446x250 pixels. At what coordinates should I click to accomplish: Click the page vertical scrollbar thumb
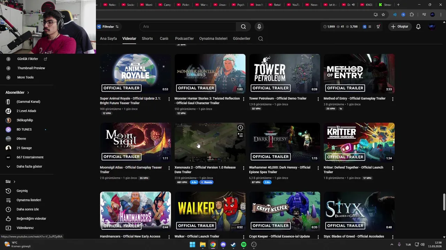[x=444, y=202]
